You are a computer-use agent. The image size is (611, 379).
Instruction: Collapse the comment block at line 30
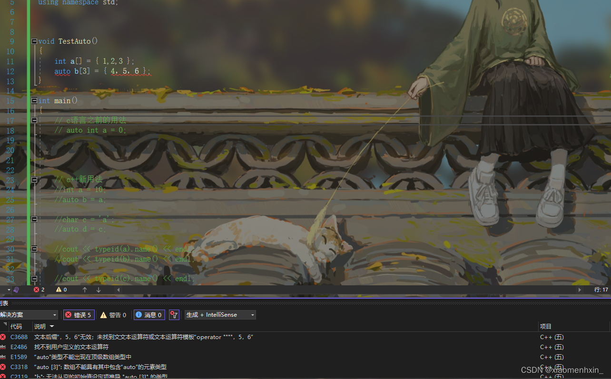pyautogui.click(x=34, y=249)
